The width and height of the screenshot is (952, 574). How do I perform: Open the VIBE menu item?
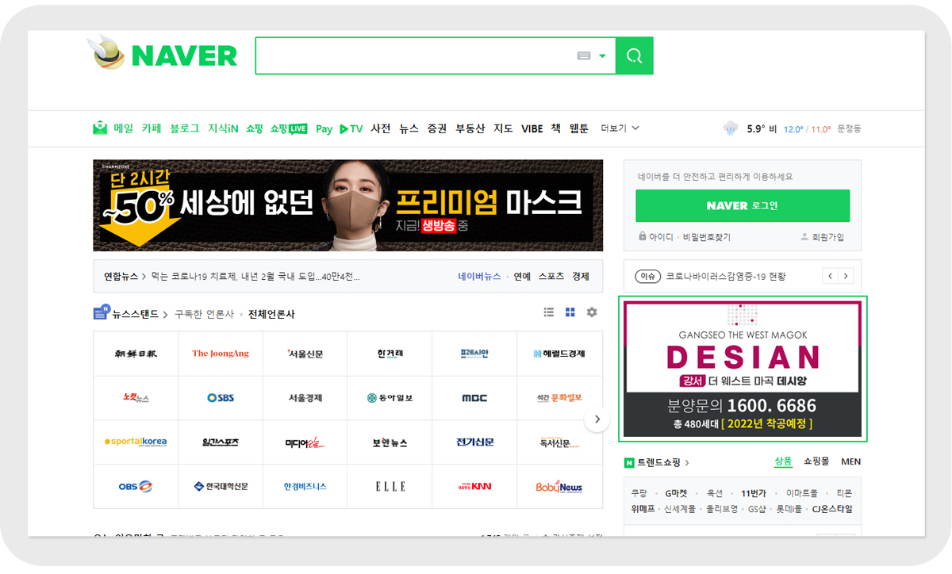[x=532, y=128]
